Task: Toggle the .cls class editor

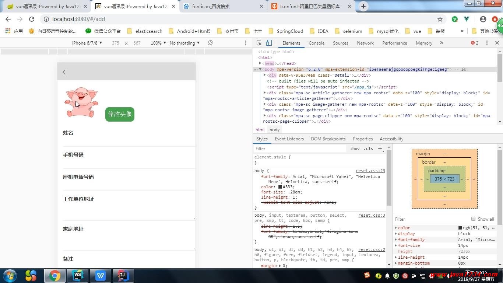Action: (x=368, y=149)
